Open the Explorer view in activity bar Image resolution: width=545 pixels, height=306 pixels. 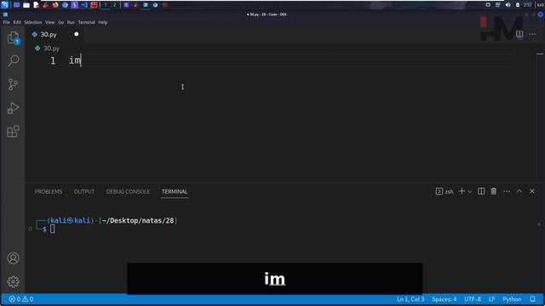click(x=14, y=37)
